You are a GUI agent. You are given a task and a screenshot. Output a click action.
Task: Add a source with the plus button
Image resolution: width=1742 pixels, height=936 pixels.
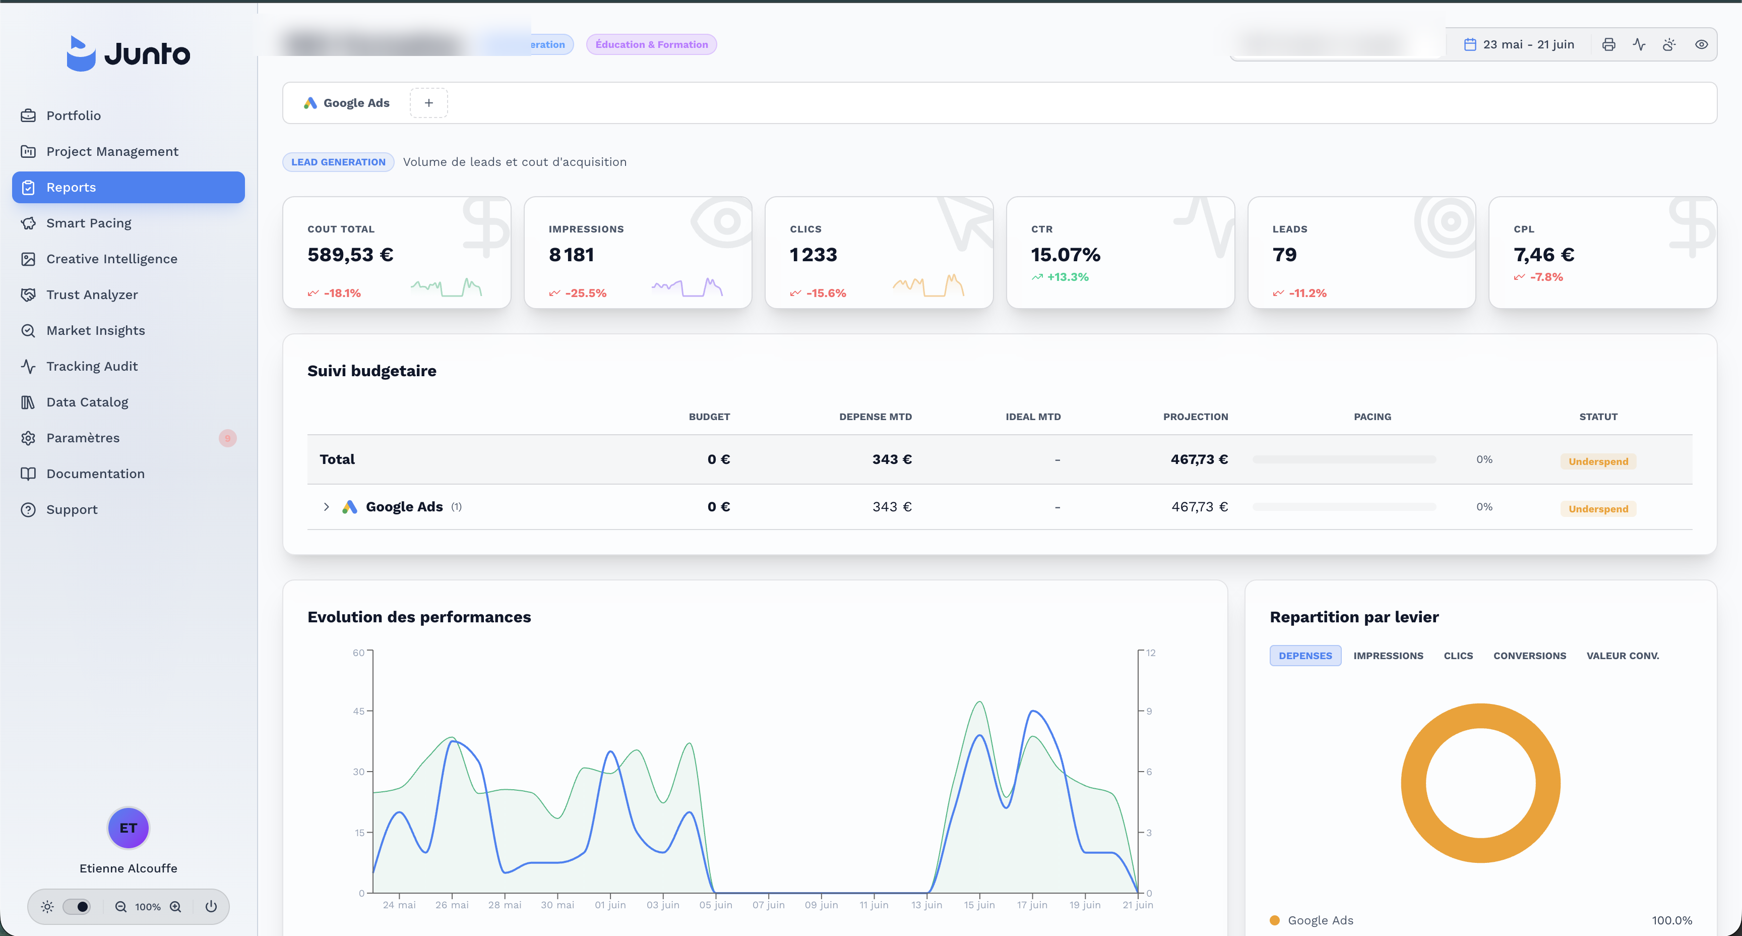pos(429,103)
